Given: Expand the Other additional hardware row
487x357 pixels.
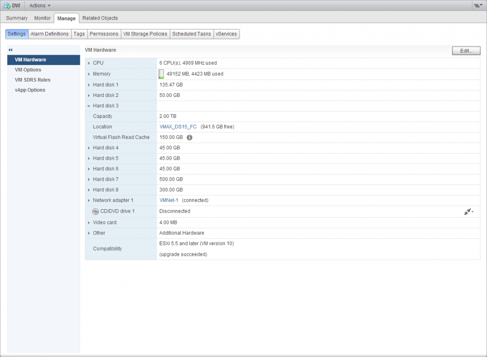Looking at the screenshot, I should tap(88, 233).
